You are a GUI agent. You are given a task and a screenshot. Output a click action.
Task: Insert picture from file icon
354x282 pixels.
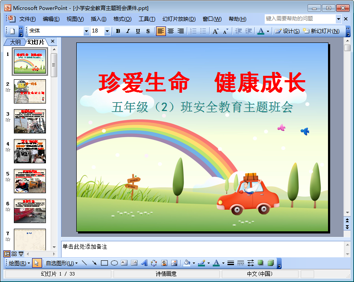174,263
